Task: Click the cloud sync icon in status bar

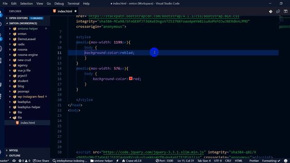Action: [x=14, y=161]
